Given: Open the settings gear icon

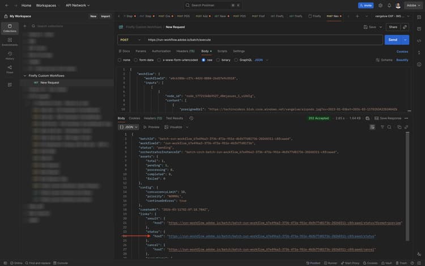Looking at the screenshot, I should [381, 5].
